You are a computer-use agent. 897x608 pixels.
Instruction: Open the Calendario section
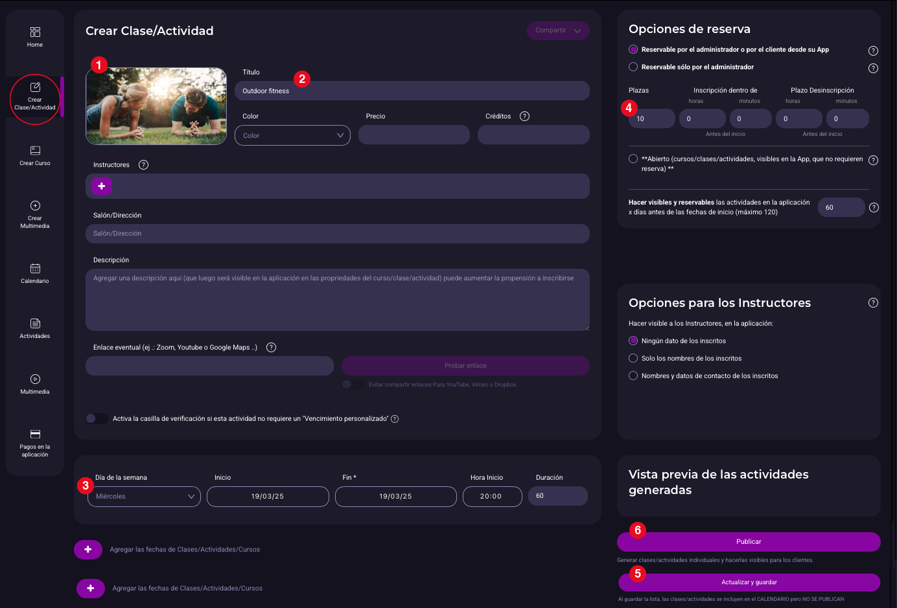click(x=34, y=272)
